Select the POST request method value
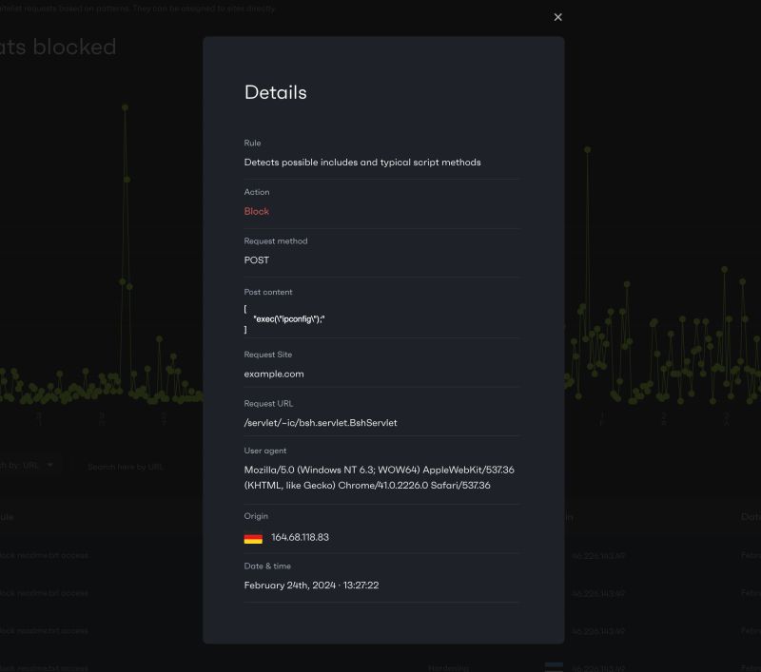This screenshot has height=672, width=761. pos(257,259)
